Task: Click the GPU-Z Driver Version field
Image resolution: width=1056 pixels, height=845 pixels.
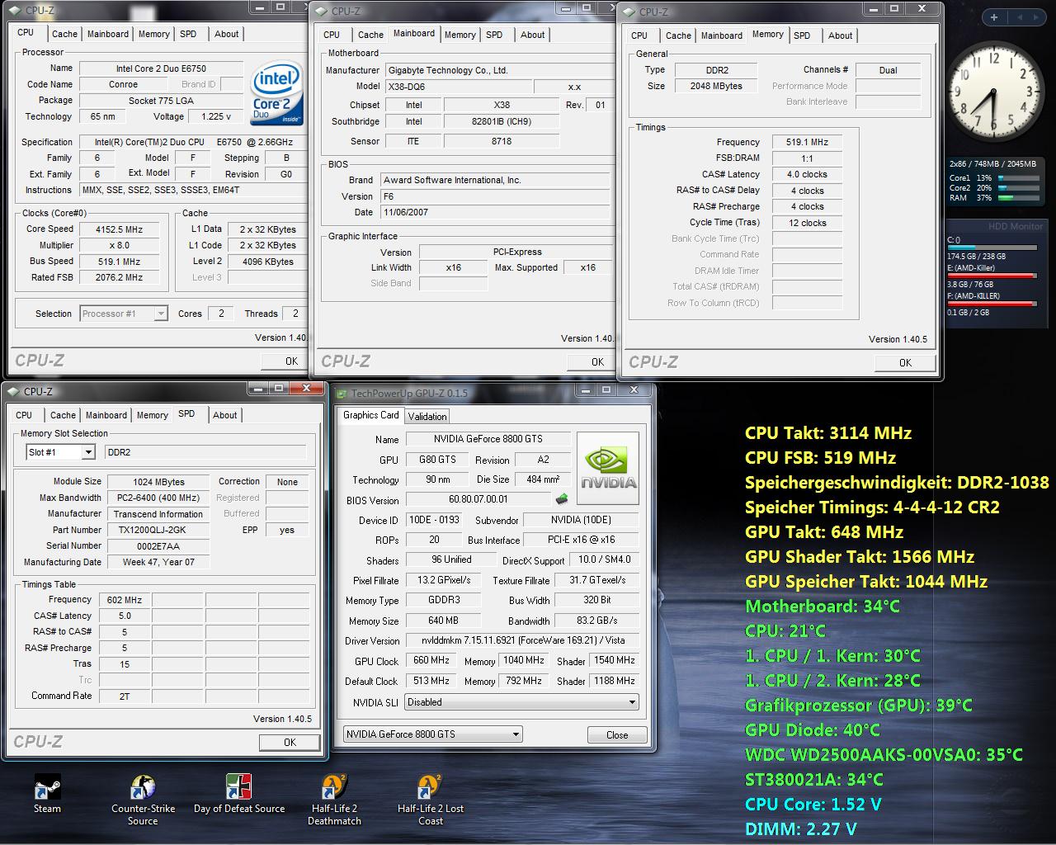Action: click(521, 640)
